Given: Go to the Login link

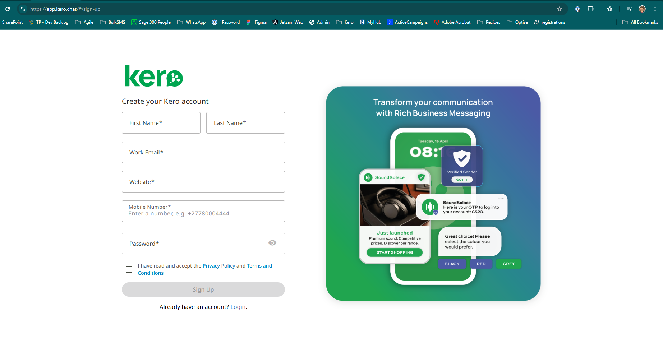Looking at the screenshot, I should point(238,307).
